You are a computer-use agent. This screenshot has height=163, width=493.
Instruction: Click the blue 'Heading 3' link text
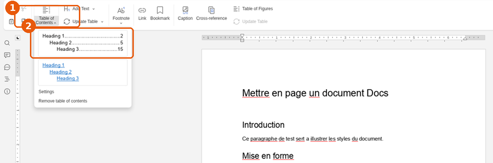68,78
